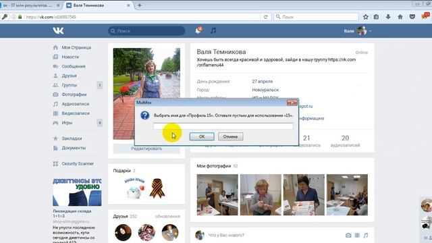Click the jeggings advertisement image
Image resolution: width=432 pixels, height=243 pixels.
[77, 192]
